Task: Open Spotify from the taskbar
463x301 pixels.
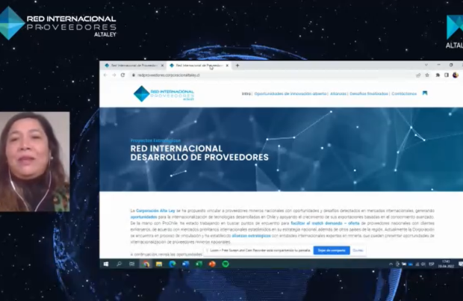Action: point(226,264)
